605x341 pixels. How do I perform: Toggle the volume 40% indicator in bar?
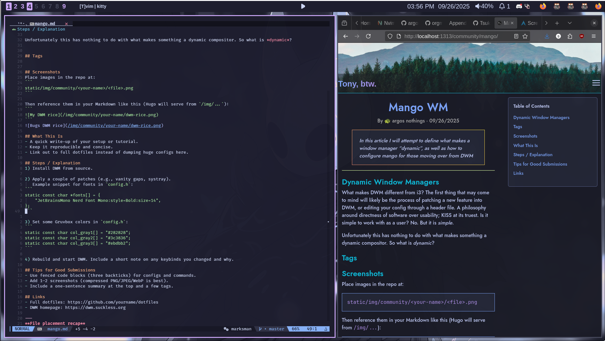pos(484,6)
